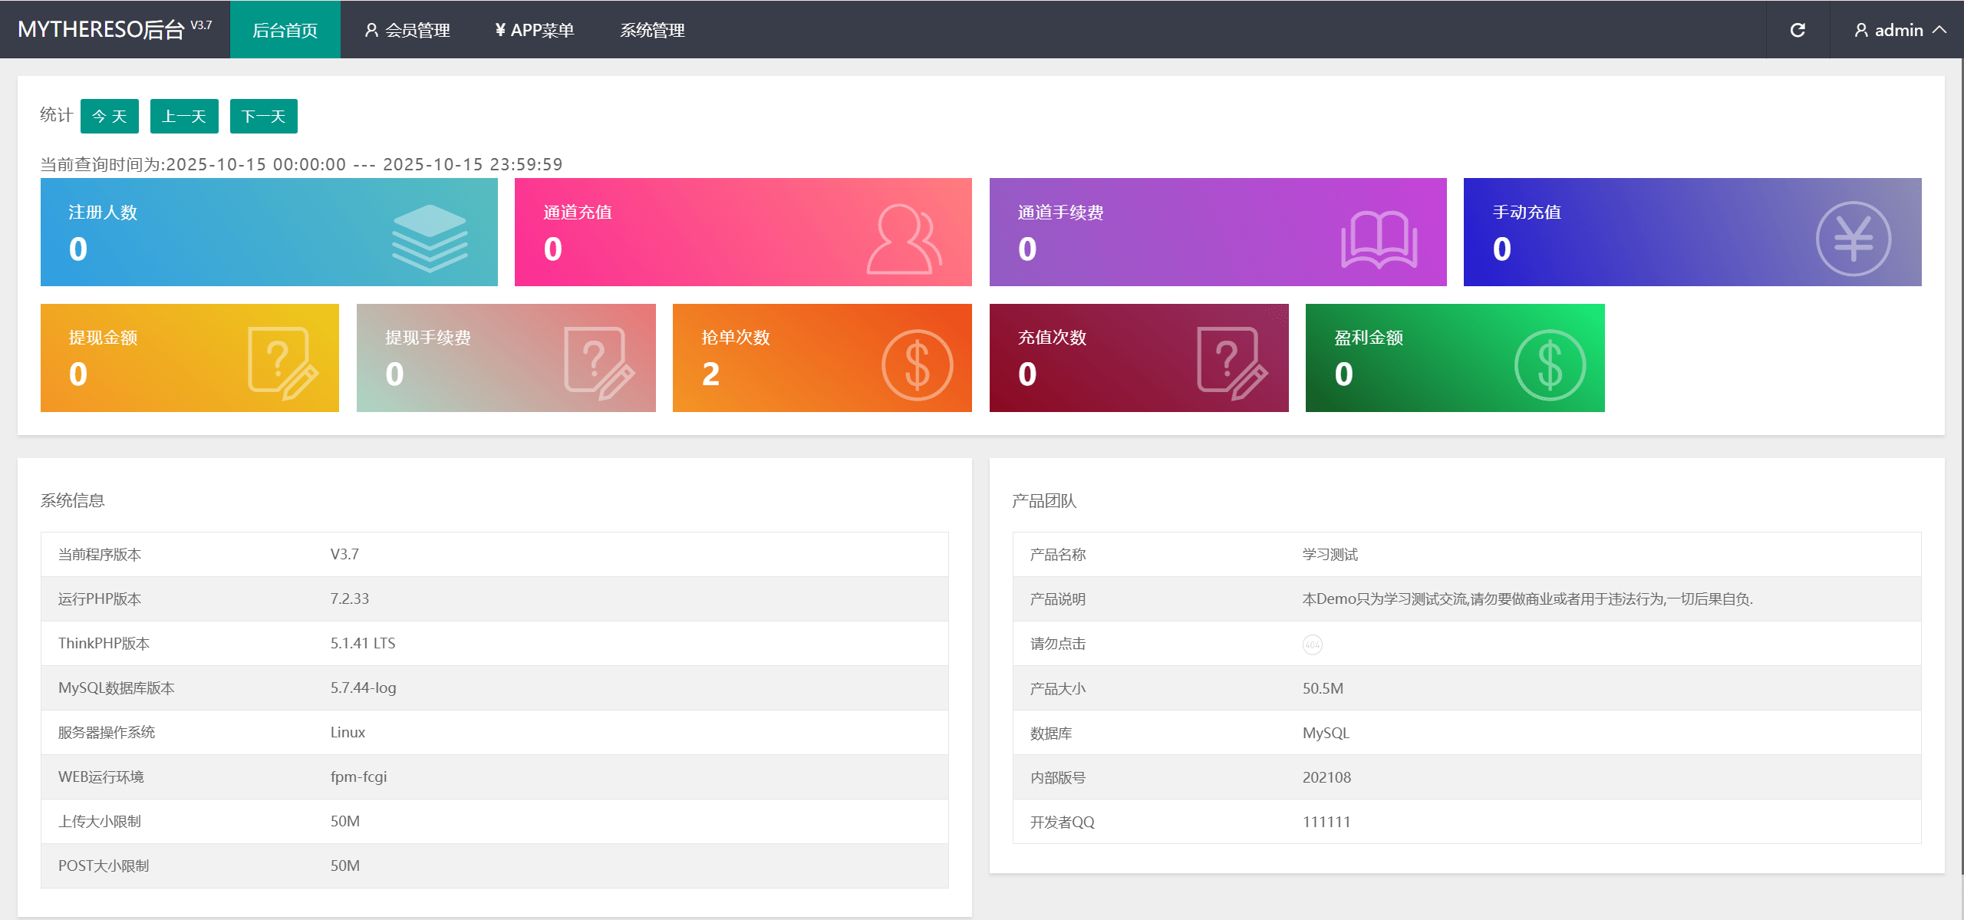Screen dimensions: 1964x920
Task: Open the APP菜单 menu
Action: click(535, 30)
